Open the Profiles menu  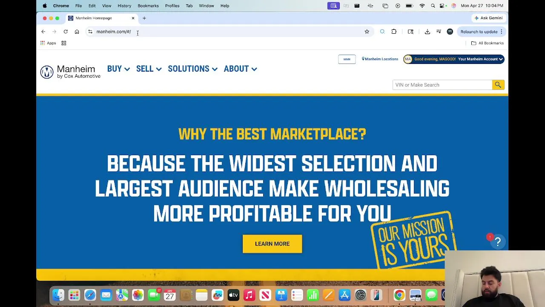pos(172,6)
